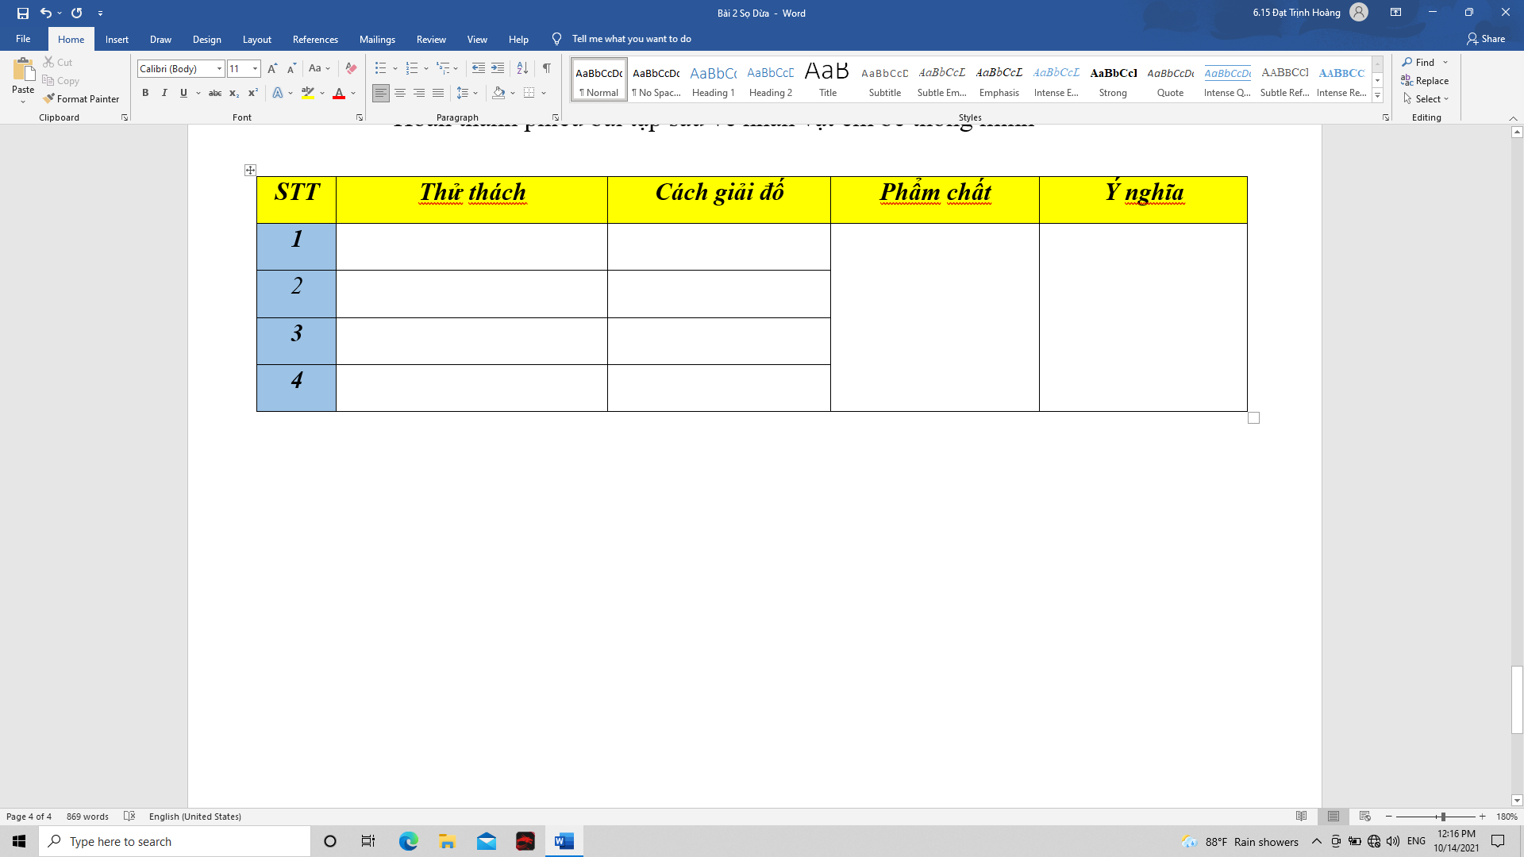Image resolution: width=1524 pixels, height=857 pixels.
Task: Open the font name dropdown
Action: (220, 69)
